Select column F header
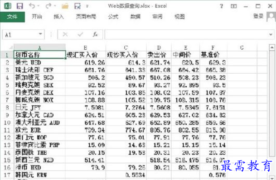This screenshot has height=180, width=276. [213, 47]
